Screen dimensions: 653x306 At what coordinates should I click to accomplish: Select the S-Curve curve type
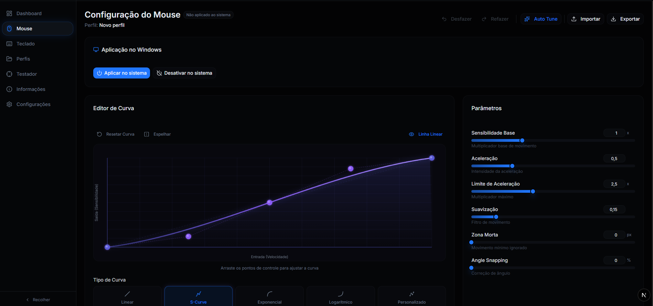click(199, 296)
